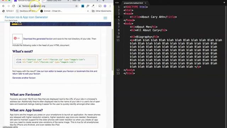Open Chrome's three-dot menu

point(110,6)
